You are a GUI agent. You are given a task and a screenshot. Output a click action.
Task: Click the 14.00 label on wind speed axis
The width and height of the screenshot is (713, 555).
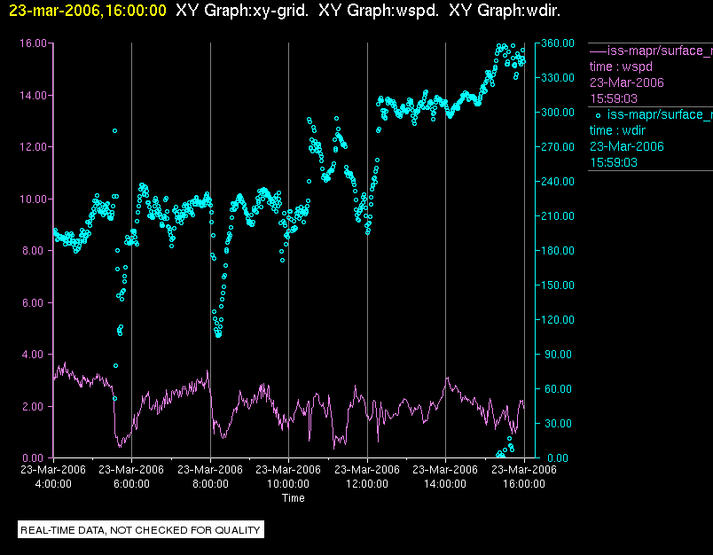pos(33,96)
